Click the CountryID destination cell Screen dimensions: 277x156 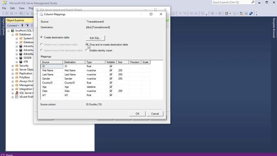74,83
